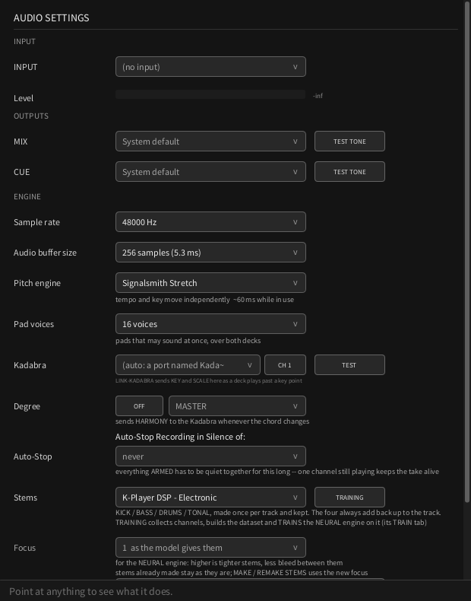Open the Kadabra port dropdown
This screenshot has height=601, width=471.
tap(188, 365)
